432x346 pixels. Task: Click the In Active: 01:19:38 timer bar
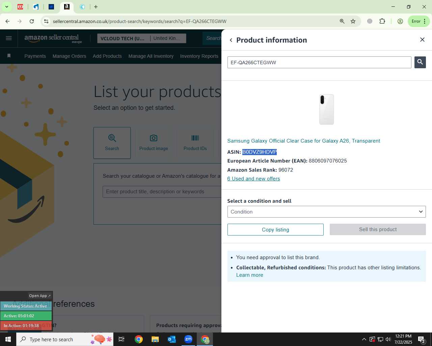point(26,326)
